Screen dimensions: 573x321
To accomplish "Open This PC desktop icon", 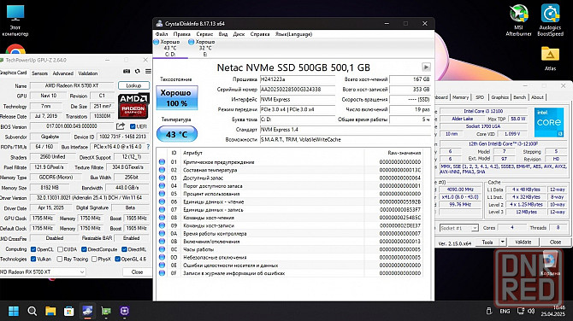I will [15, 20].
